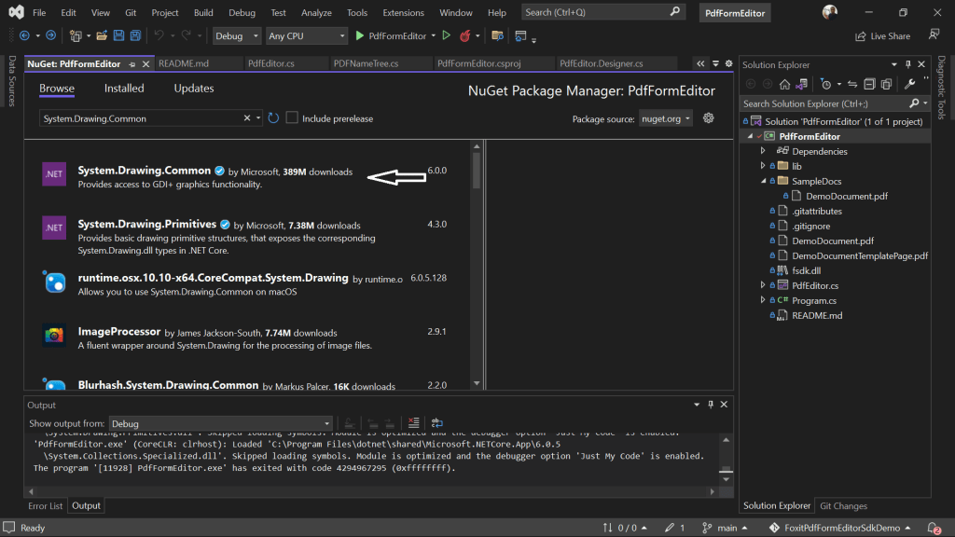Viewport: 955px width, 537px height.
Task: Switch to the Installed packages tab
Action: click(124, 89)
